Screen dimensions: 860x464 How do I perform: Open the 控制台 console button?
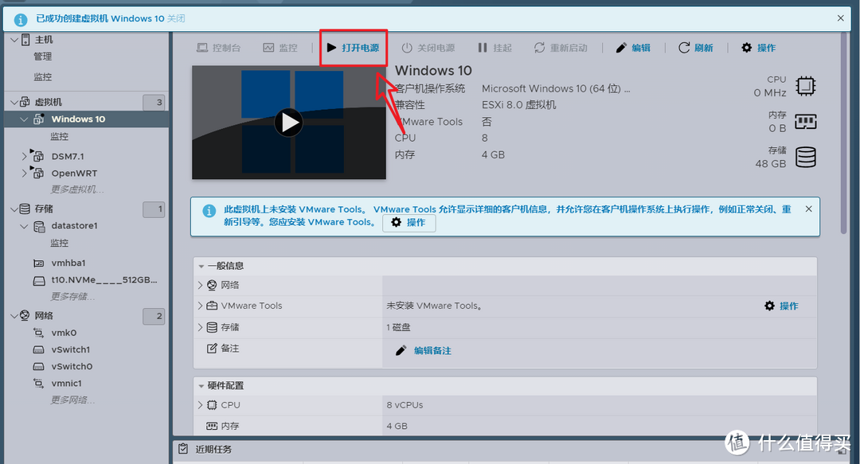point(218,48)
